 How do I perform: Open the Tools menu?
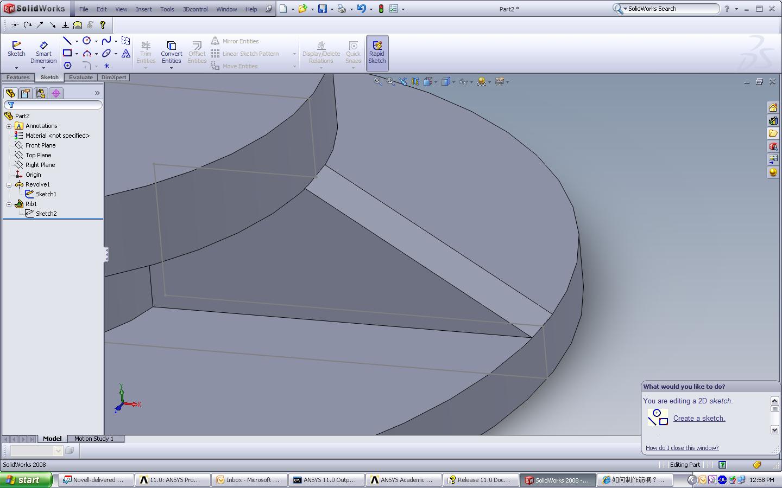(167, 9)
